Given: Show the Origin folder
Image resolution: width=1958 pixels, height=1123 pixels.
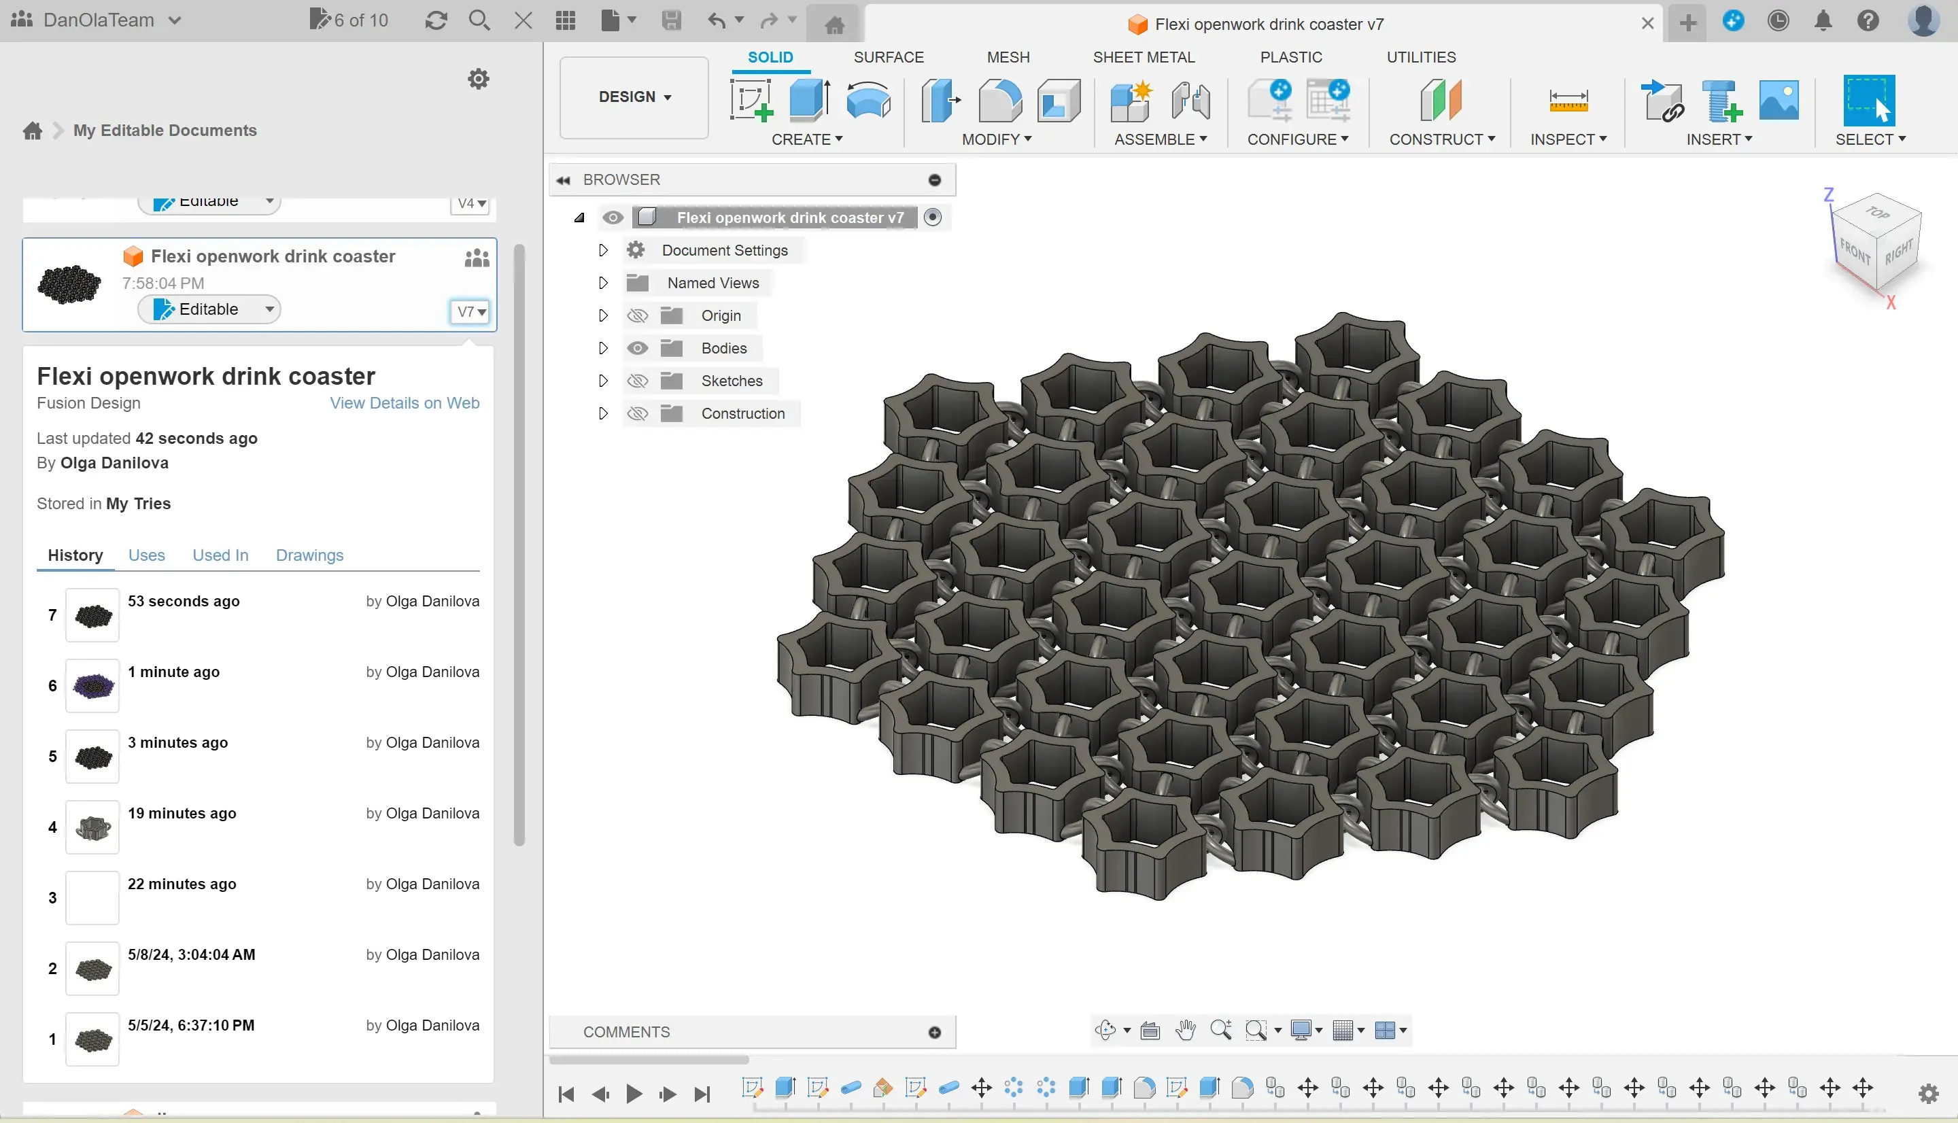Looking at the screenshot, I should click(637, 315).
